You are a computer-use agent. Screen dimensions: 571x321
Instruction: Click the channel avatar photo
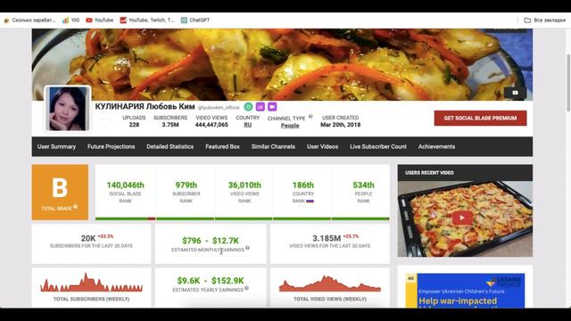click(x=68, y=109)
